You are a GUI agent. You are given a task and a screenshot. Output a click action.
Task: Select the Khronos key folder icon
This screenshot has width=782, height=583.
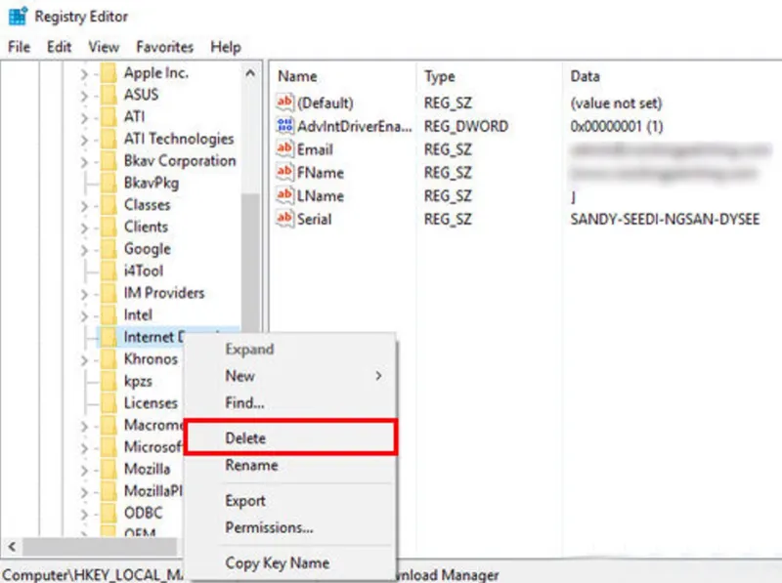tap(109, 358)
